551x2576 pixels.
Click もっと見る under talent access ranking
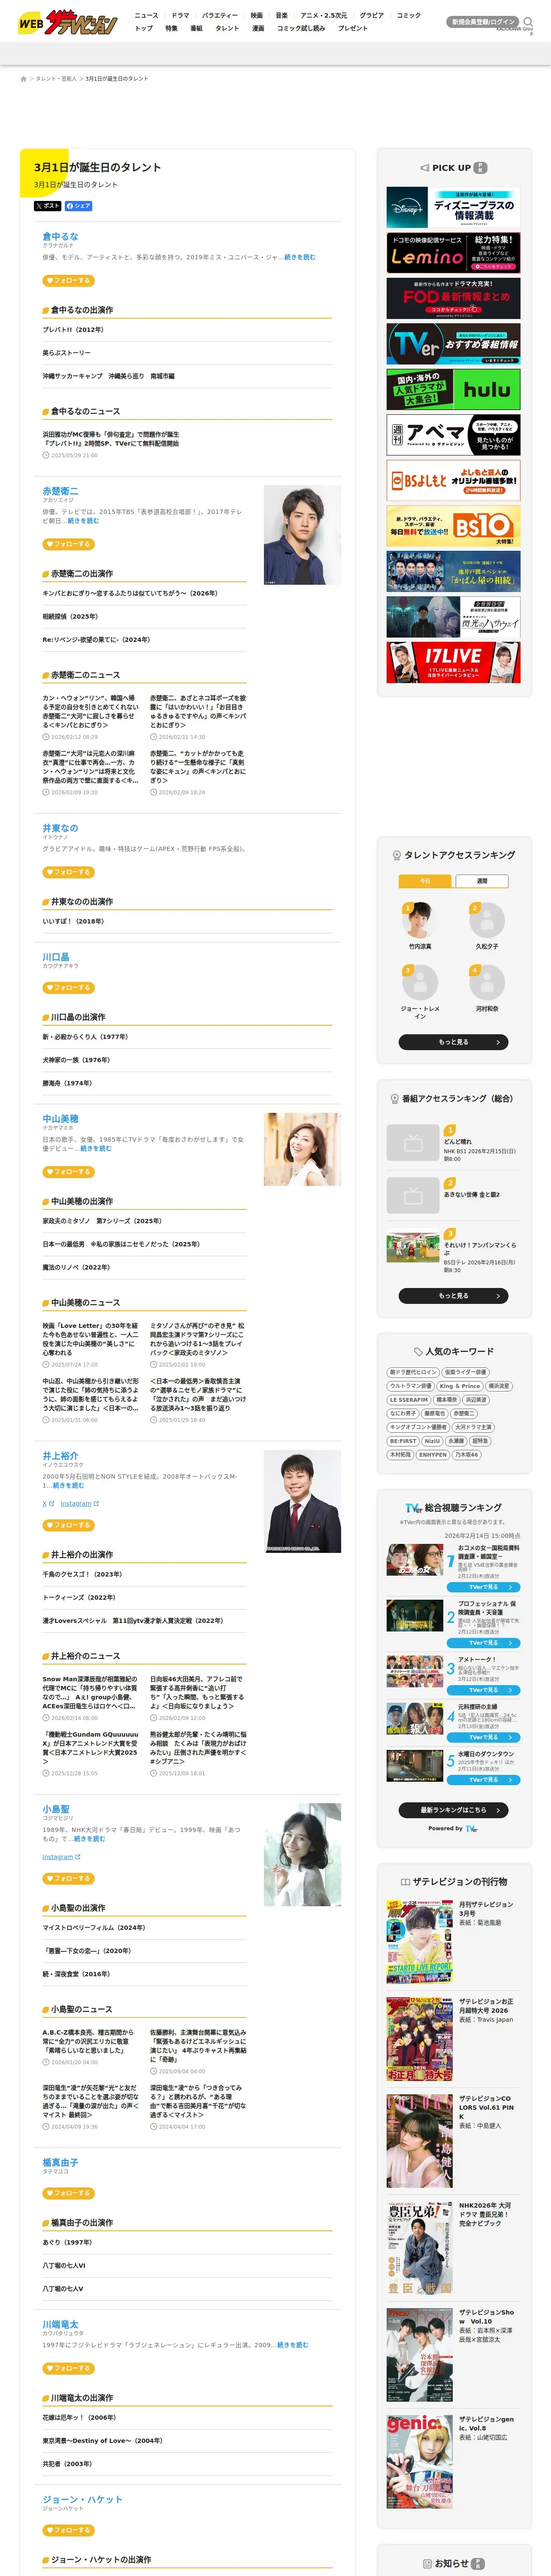pos(453,1041)
